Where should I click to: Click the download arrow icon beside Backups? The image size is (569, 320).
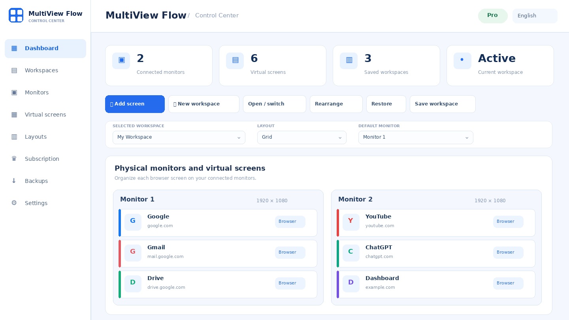14,181
